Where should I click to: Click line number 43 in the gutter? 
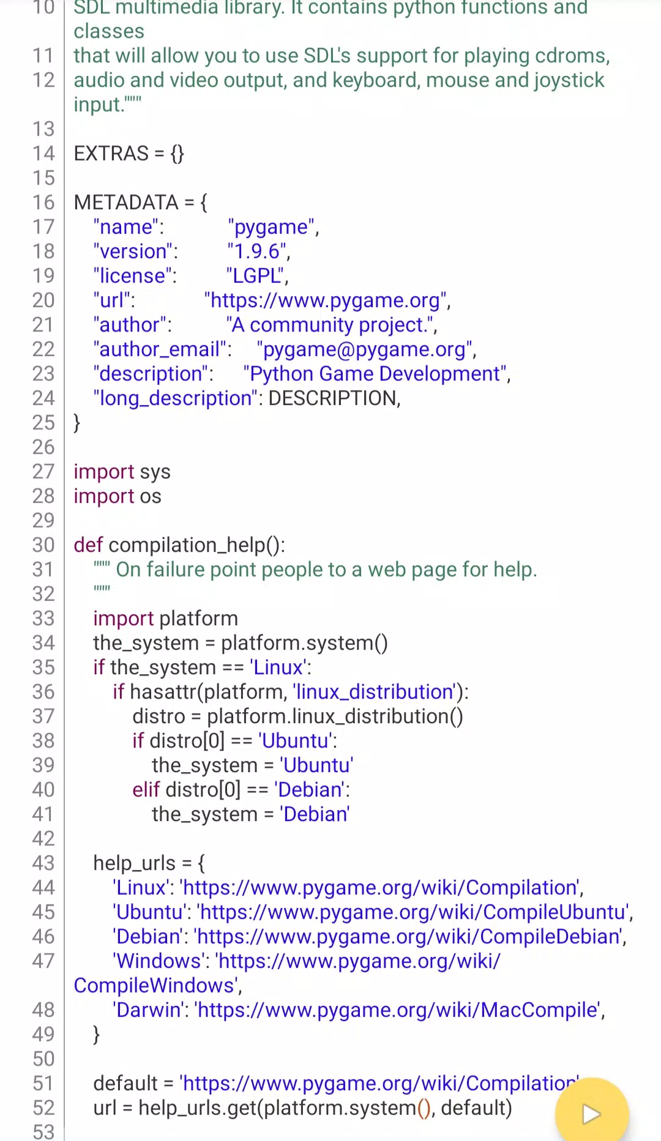pos(43,863)
